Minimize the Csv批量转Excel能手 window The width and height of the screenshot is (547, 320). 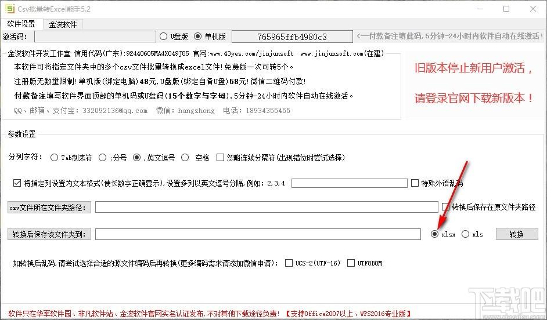[x=480, y=9]
